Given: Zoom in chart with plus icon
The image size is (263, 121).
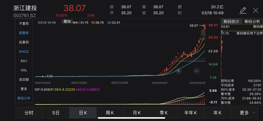Looking at the screenshot, I should coord(179,71).
